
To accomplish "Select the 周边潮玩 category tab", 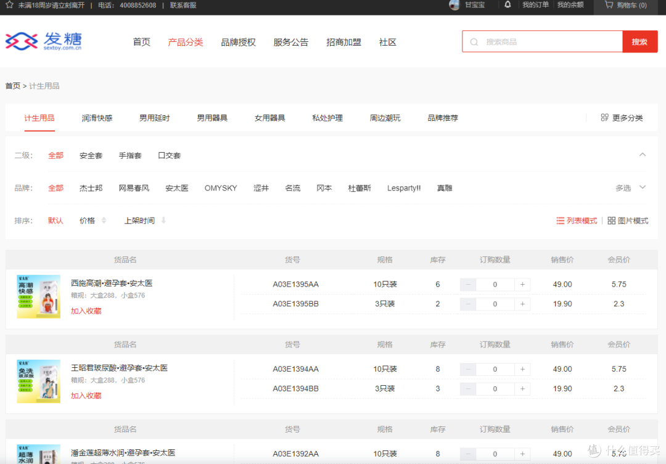I will point(385,118).
